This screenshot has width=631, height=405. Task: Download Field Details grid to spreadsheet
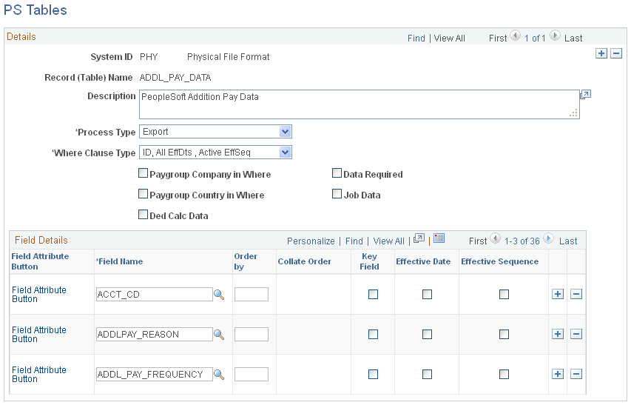click(439, 238)
